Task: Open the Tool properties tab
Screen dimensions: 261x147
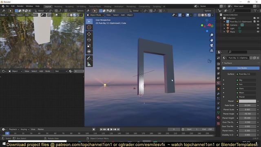Action: pyautogui.click(x=219, y=58)
